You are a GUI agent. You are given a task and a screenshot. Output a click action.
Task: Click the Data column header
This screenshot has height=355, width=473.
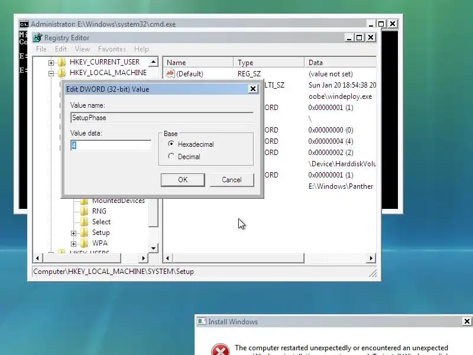[x=341, y=63]
